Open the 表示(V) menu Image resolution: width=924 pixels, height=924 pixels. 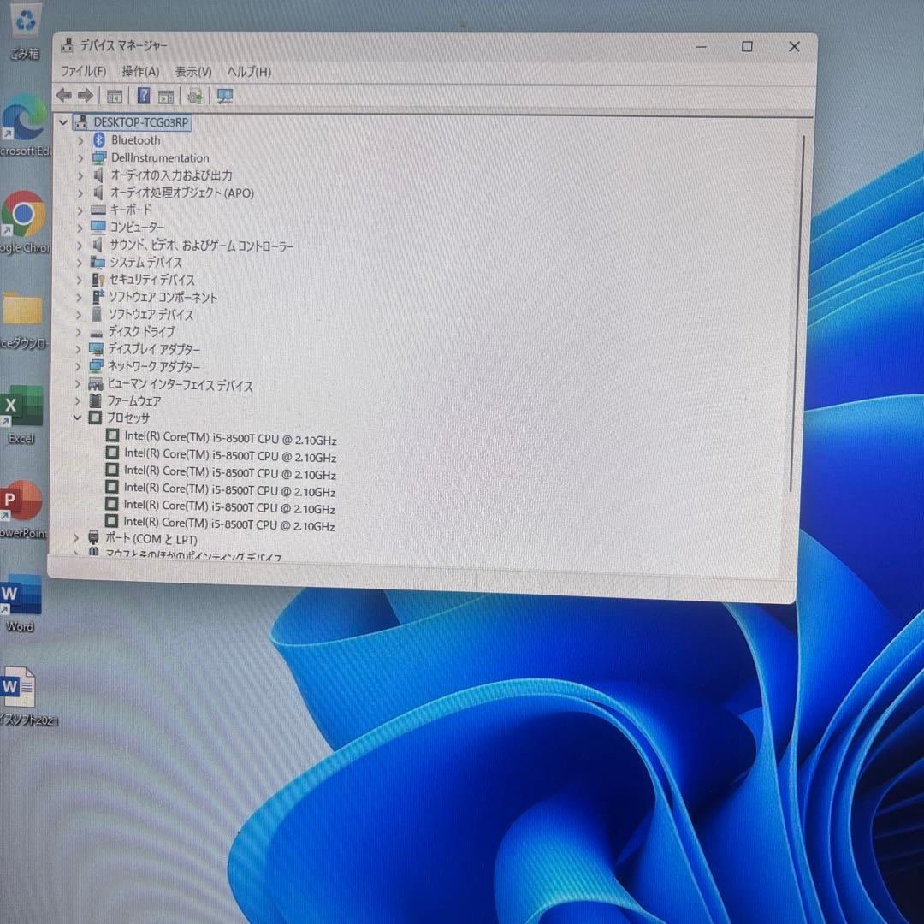pos(192,72)
